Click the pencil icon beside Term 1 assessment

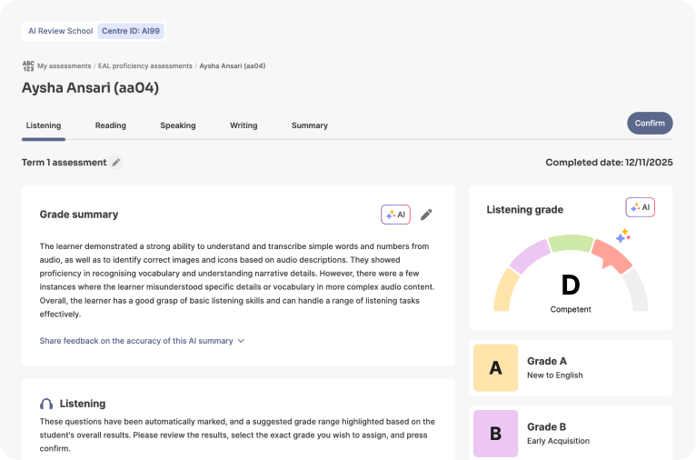[116, 163]
